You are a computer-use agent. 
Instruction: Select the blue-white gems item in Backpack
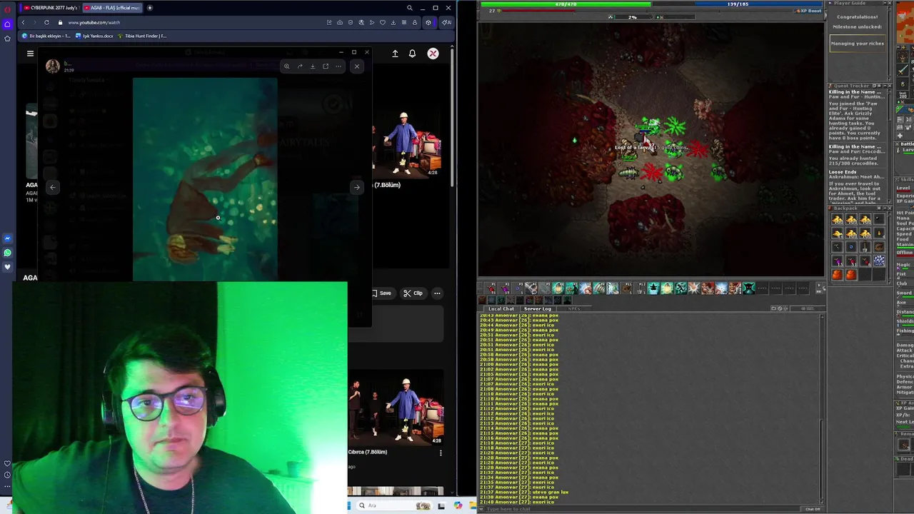878,261
